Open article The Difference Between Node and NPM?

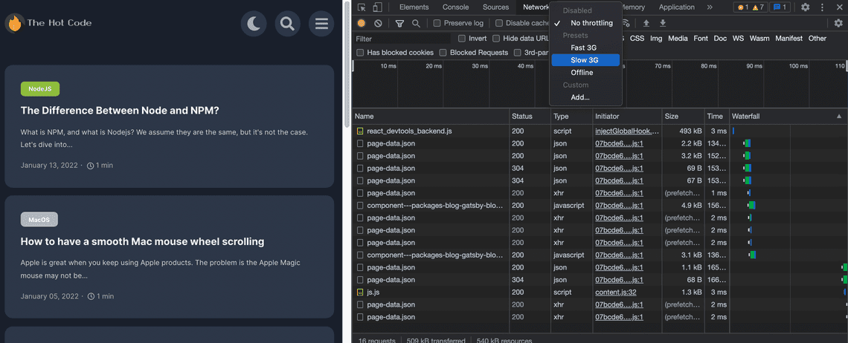(120, 111)
